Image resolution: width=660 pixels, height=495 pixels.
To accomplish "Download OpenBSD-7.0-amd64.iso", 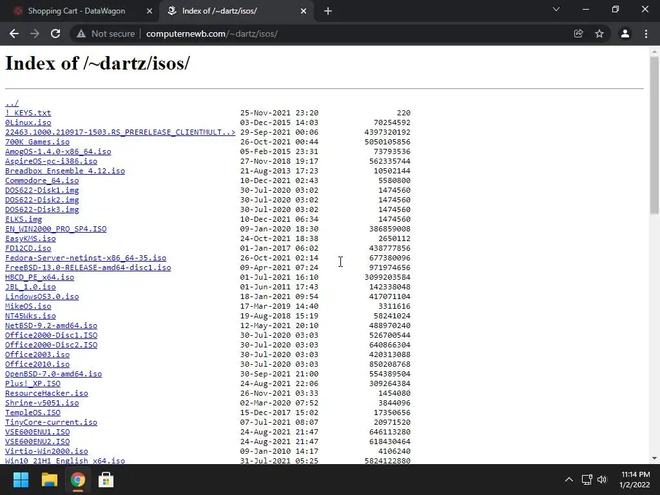I will pyautogui.click(x=53, y=374).
